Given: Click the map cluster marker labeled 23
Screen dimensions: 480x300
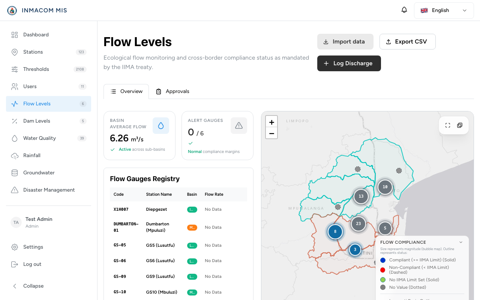Looking at the screenshot, I should (358, 223).
